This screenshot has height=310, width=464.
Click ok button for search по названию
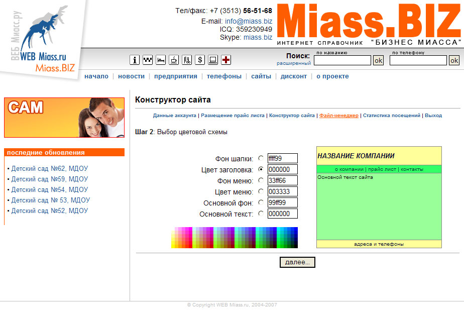point(378,60)
